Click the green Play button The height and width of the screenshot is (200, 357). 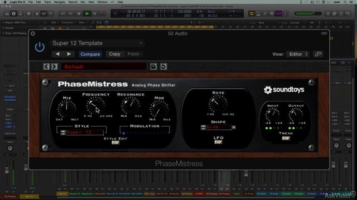[x=87, y=13]
